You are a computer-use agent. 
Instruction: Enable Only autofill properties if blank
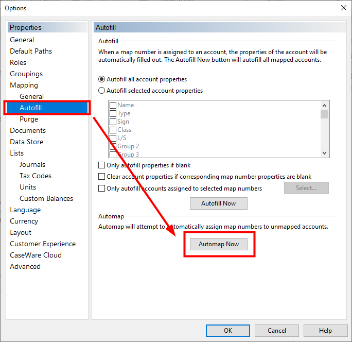coord(102,165)
